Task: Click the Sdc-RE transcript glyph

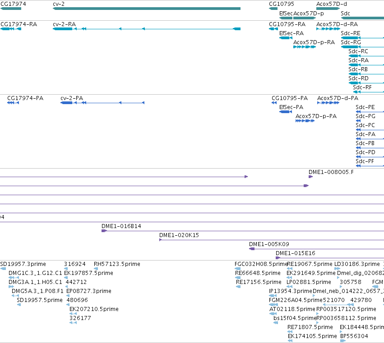Action: pos(362,38)
